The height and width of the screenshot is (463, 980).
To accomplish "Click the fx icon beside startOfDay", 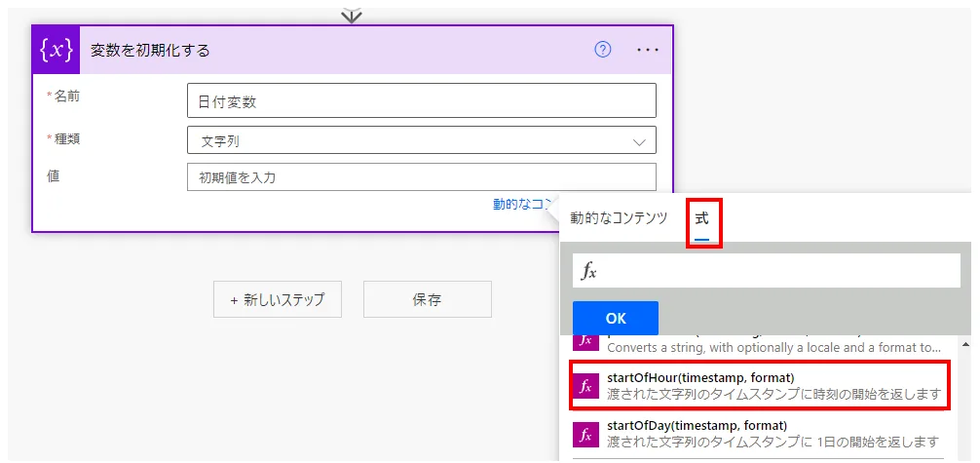I will [x=586, y=433].
